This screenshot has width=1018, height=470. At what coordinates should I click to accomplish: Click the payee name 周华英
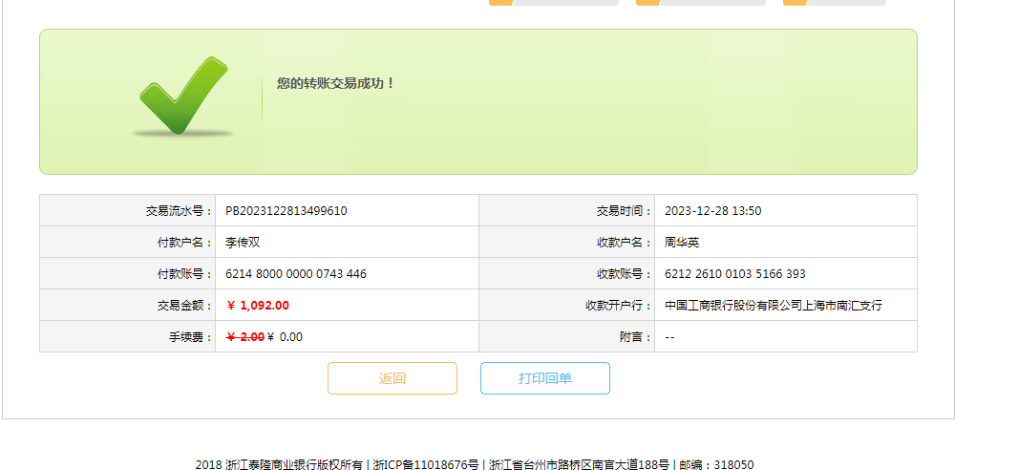click(682, 243)
